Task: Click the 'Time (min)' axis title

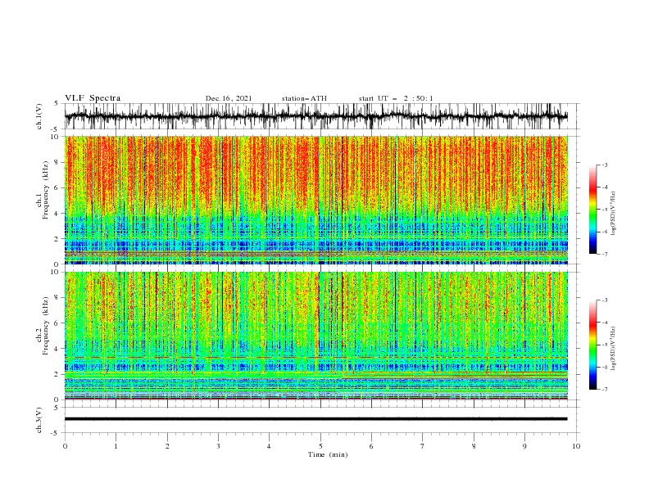Action: (x=328, y=454)
